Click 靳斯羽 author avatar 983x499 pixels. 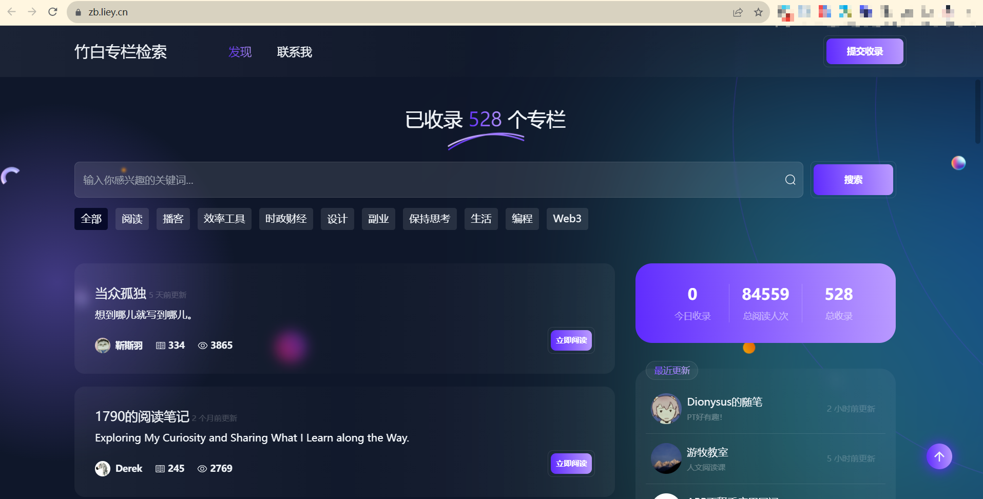[x=103, y=346]
